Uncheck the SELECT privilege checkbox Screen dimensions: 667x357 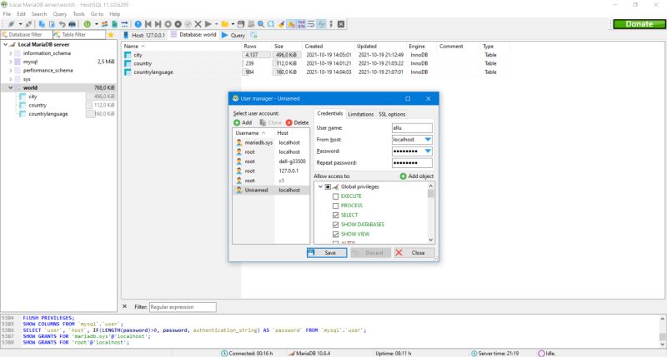(x=336, y=216)
